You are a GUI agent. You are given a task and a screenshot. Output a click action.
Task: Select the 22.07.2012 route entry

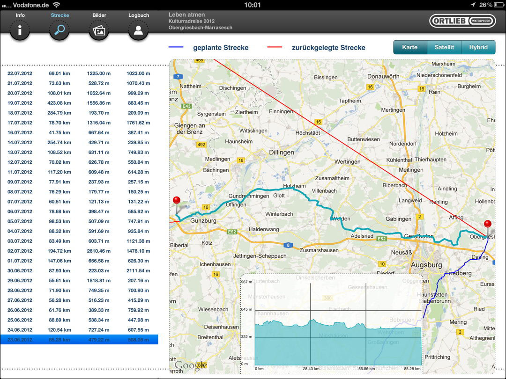79,73
